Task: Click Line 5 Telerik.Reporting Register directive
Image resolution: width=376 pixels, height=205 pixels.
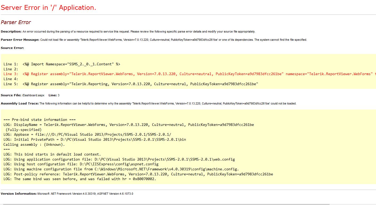Action: pyautogui.click(x=131, y=84)
